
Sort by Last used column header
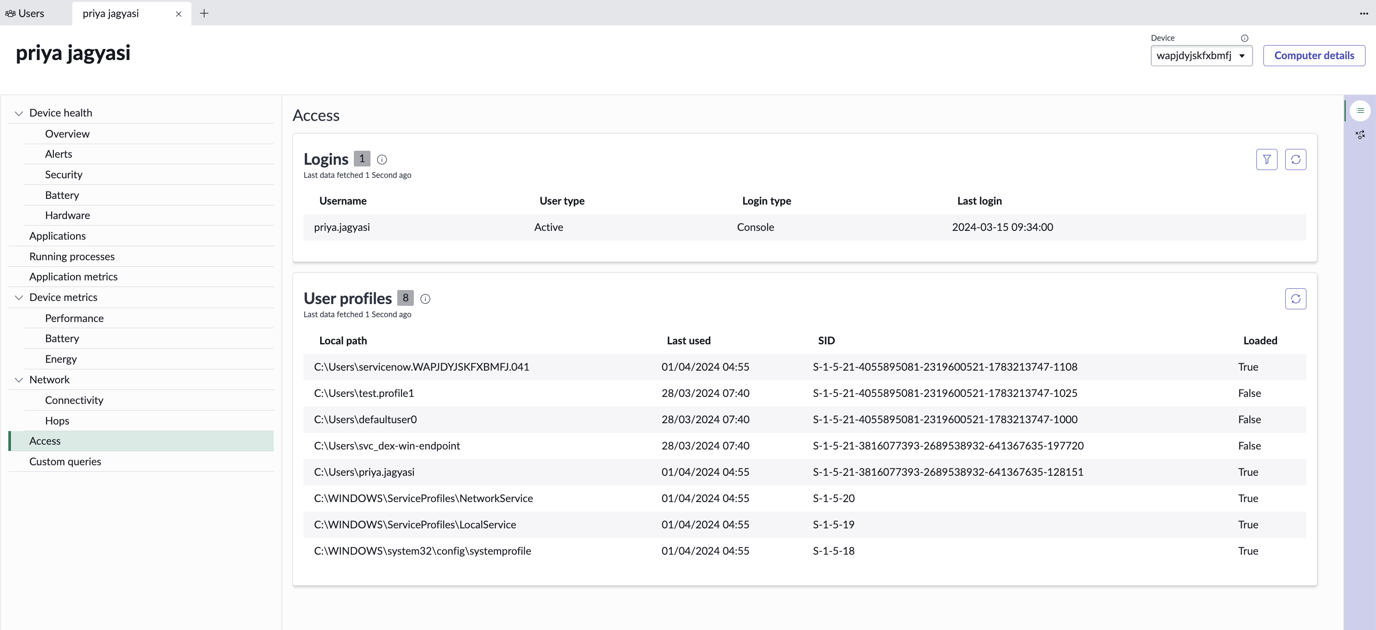[688, 340]
